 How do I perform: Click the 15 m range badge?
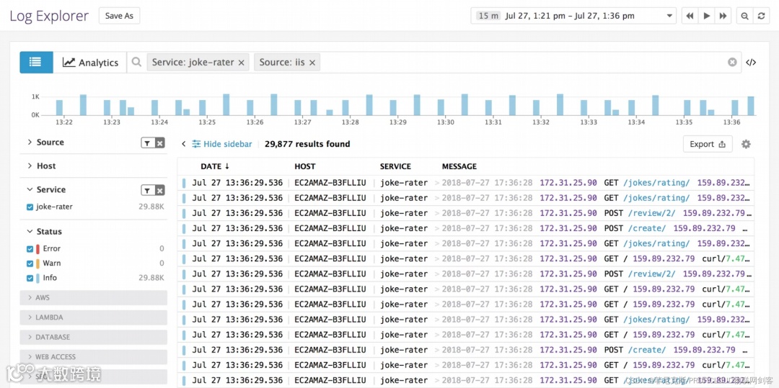click(488, 16)
